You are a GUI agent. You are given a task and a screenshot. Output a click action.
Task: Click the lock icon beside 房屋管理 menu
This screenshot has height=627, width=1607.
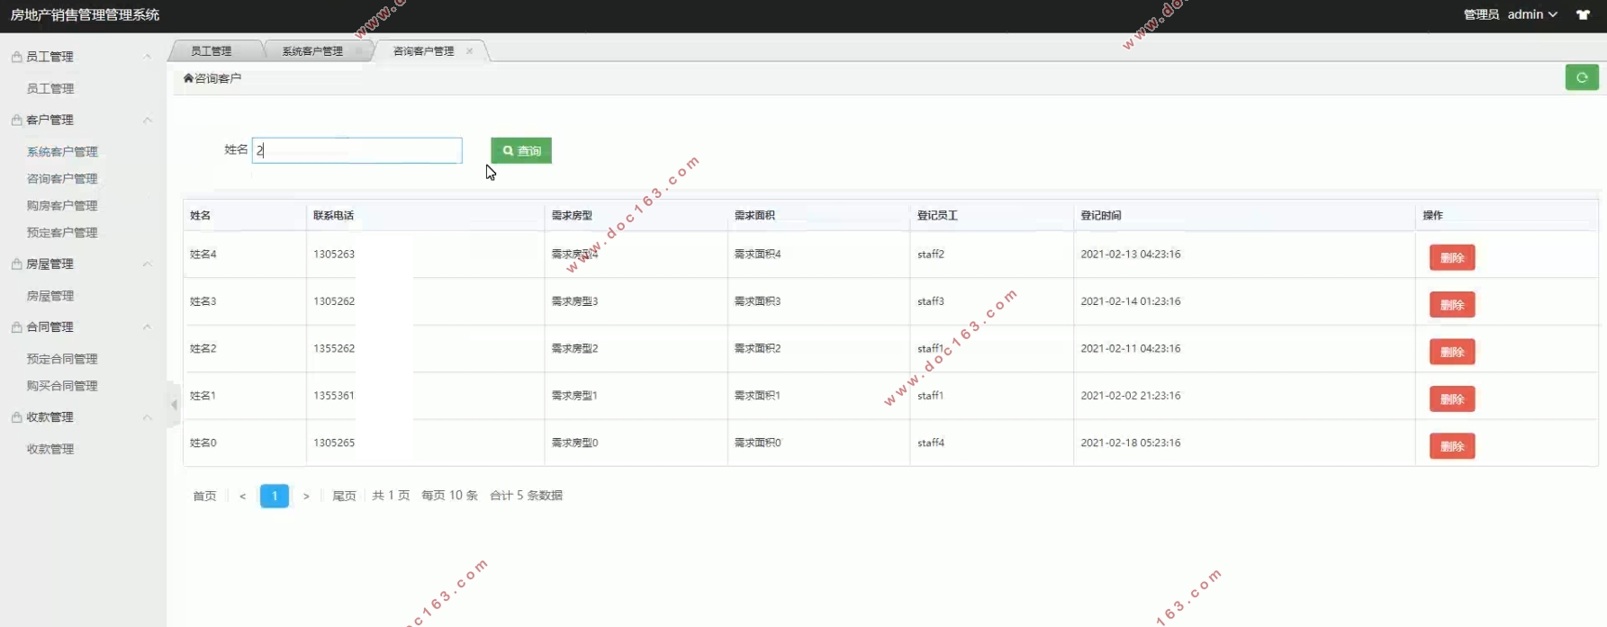[16, 264]
